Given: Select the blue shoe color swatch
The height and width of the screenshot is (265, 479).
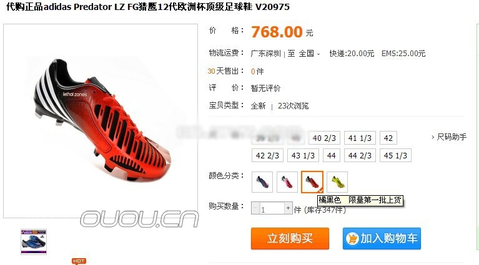Looking at the screenshot, I should 262,182.
